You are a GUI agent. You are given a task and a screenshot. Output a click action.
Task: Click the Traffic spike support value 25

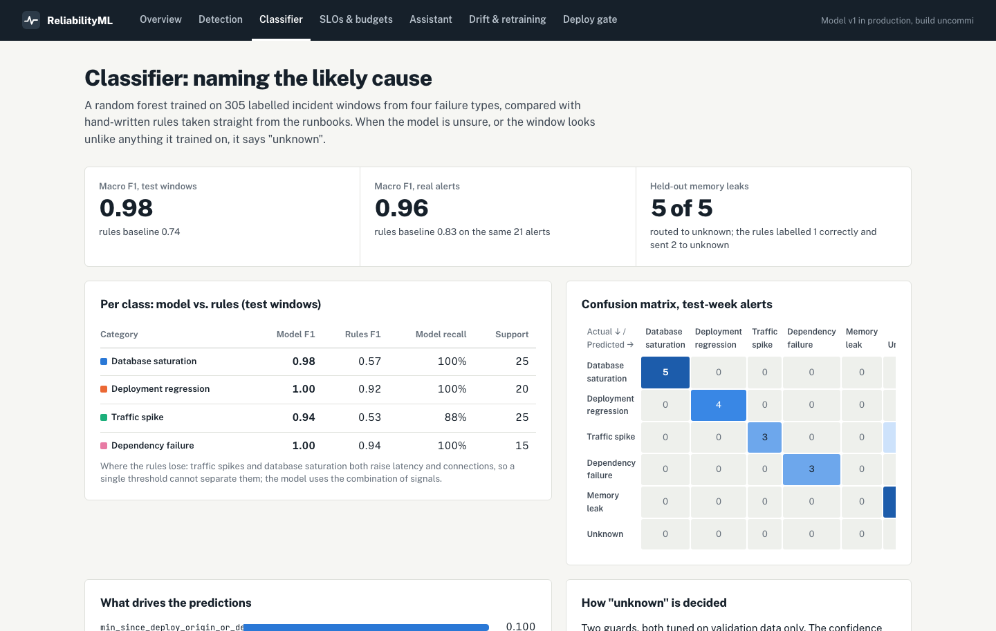pos(522,417)
